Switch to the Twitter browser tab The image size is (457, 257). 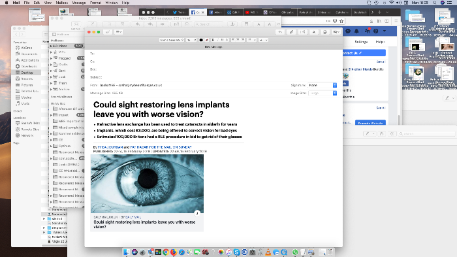(x=180, y=12)
